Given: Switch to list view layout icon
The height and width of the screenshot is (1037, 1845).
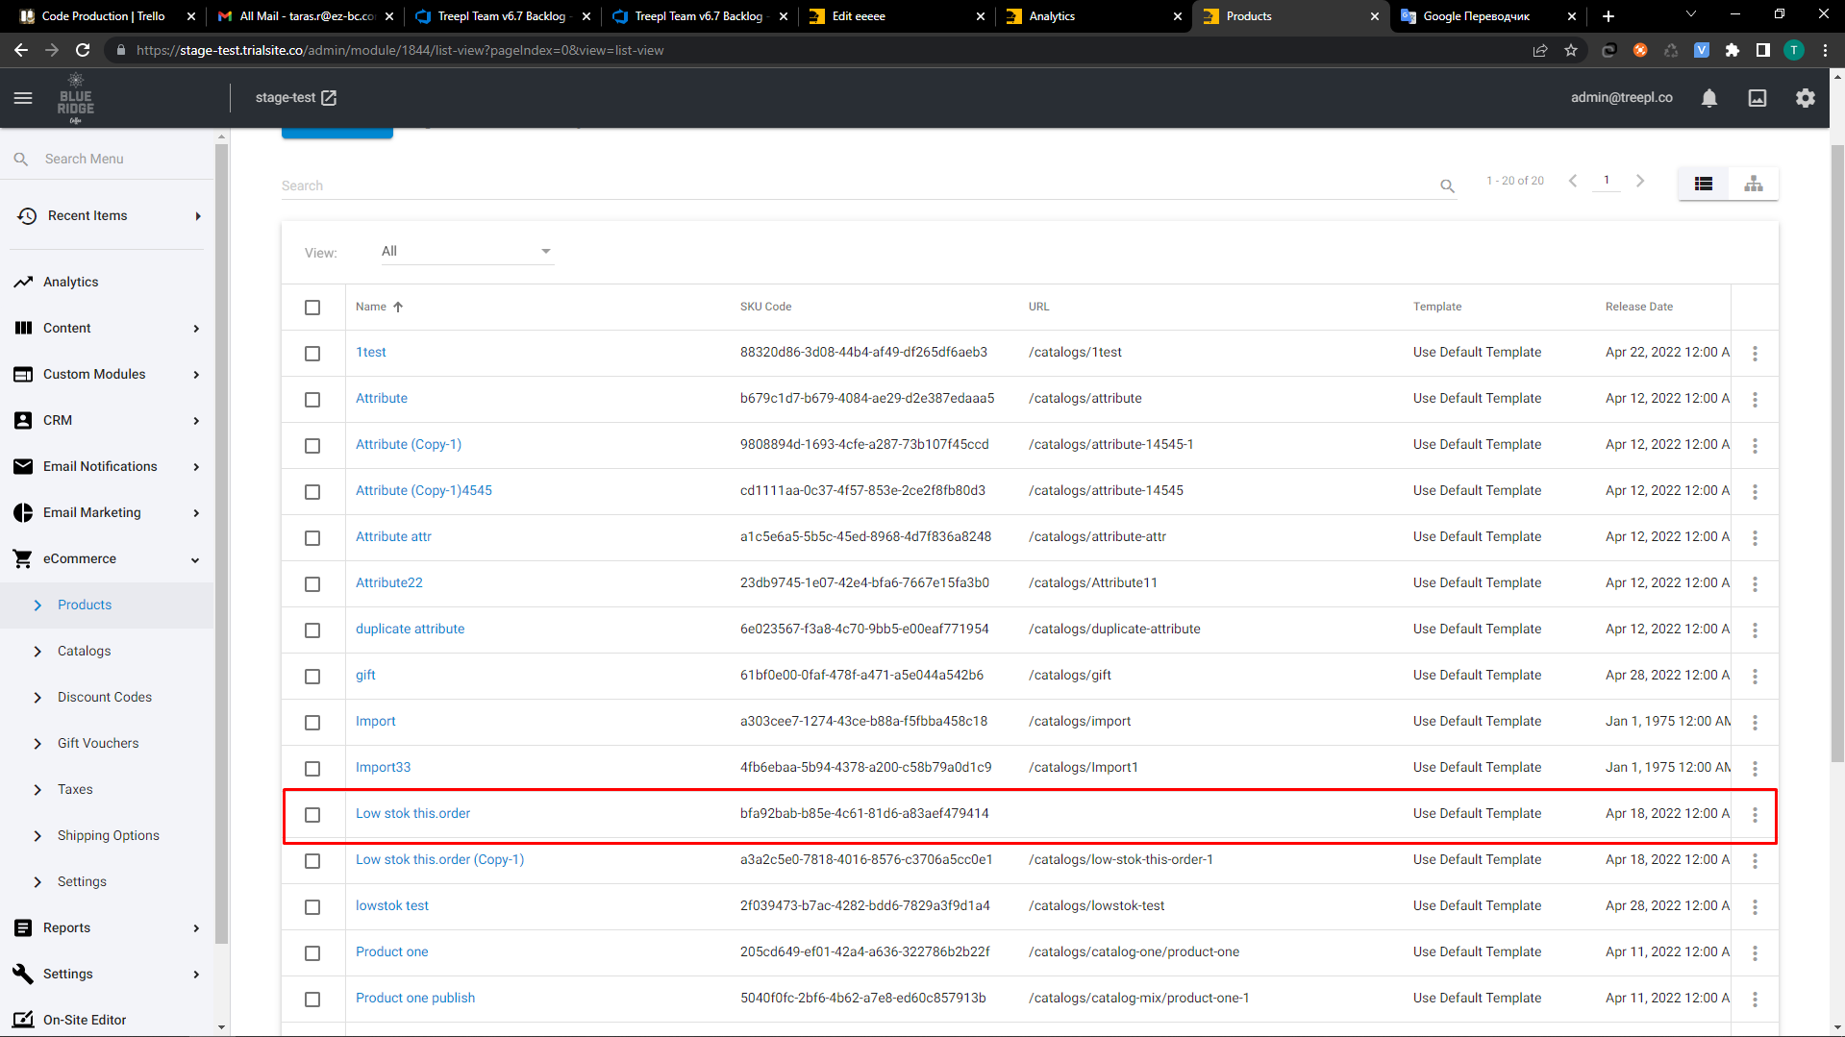Looking at the screenshot, I should click(x=1704, y=184).
